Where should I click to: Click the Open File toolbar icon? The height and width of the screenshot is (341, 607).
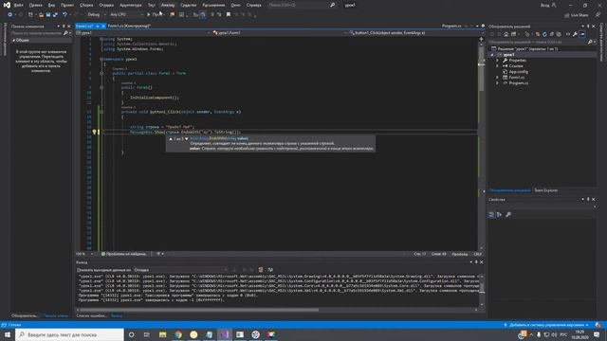click(41, 15)
